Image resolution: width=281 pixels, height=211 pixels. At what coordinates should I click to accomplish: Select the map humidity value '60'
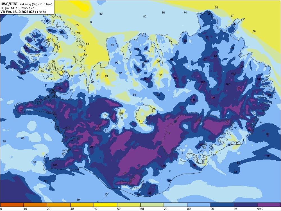171,41
